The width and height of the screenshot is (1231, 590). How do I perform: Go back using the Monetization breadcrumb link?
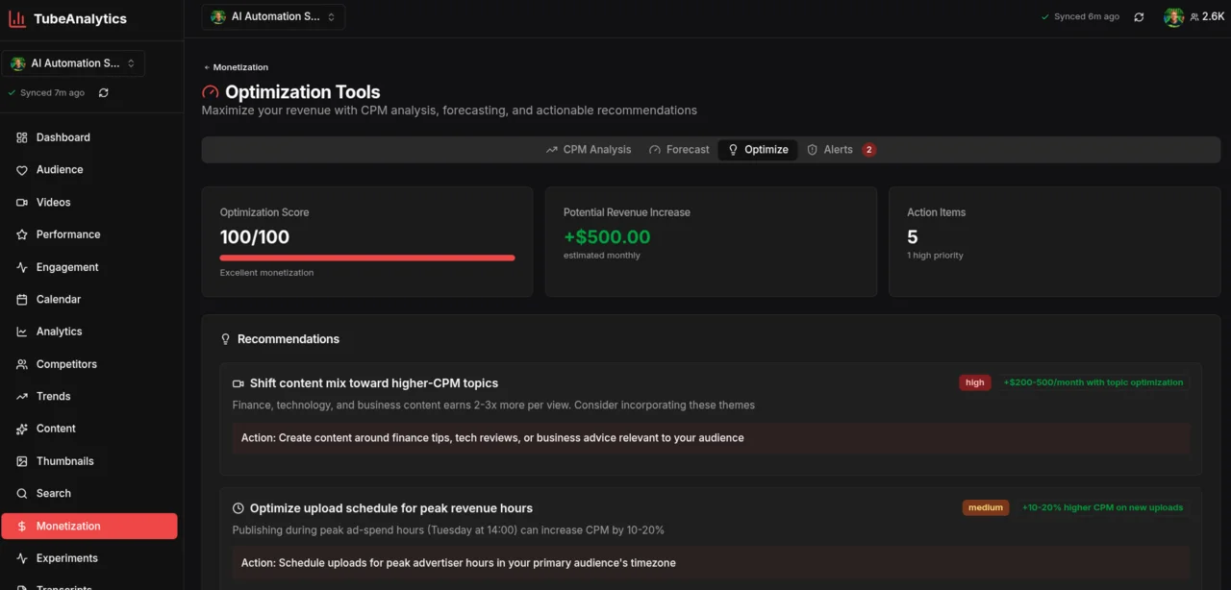click(236, 67)
